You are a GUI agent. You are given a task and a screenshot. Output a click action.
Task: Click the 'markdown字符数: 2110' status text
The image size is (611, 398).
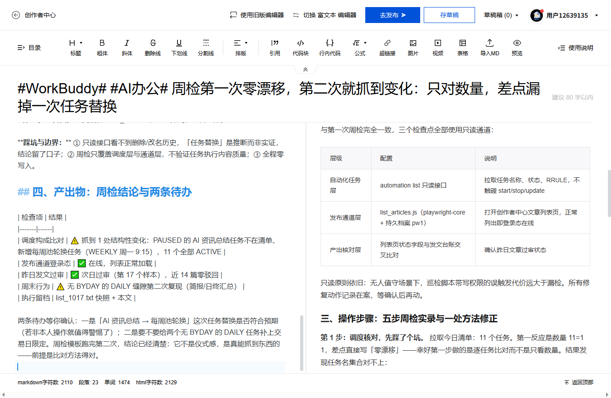(x=45, y=383)
